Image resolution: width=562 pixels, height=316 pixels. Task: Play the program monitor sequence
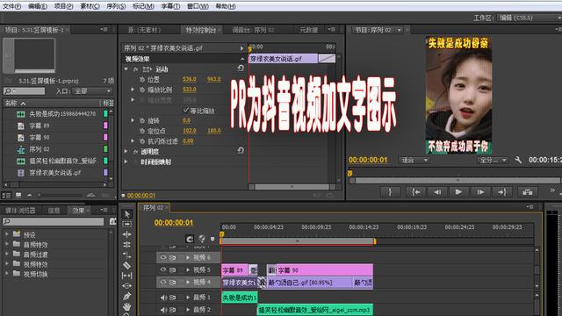click(x=458, y=192)
